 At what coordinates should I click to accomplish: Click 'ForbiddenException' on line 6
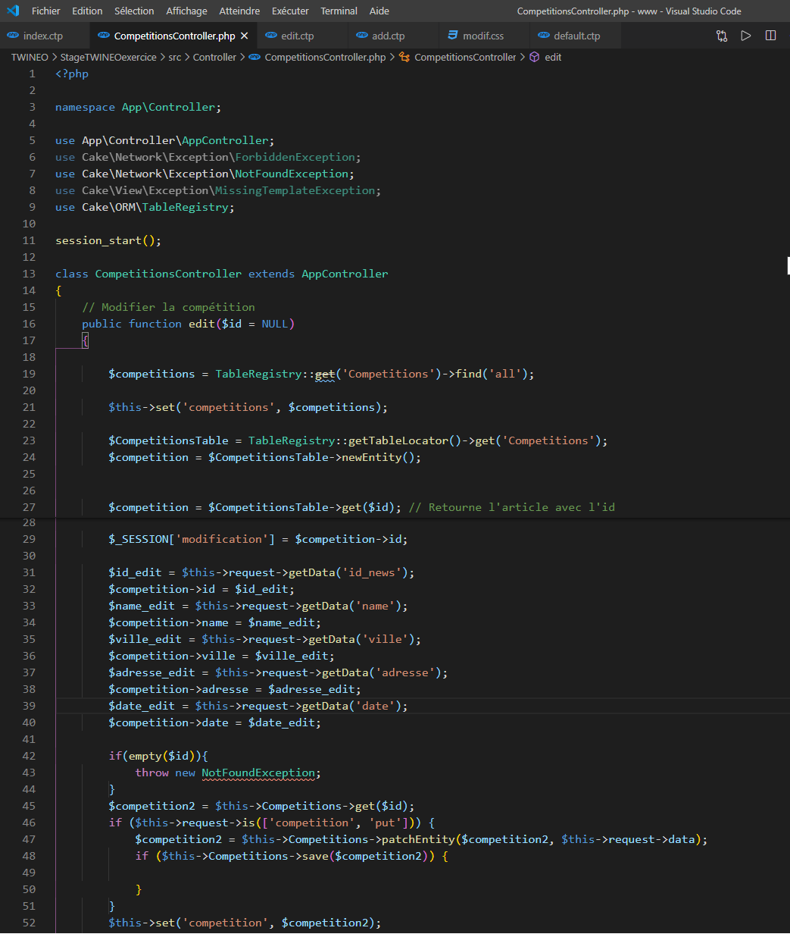coord(295,157)
